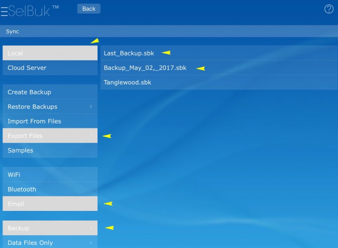Choose Create Backup
338x248 pixels.
[x=50, y=92]
